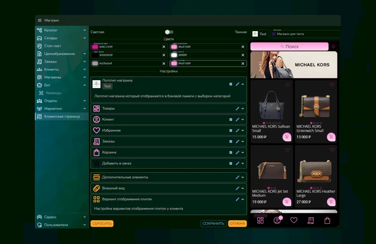Toggle the Светлая/Темная theme switch
This screenshot has width=376, height=244.
pyautogui.click(x=169, y=32)
